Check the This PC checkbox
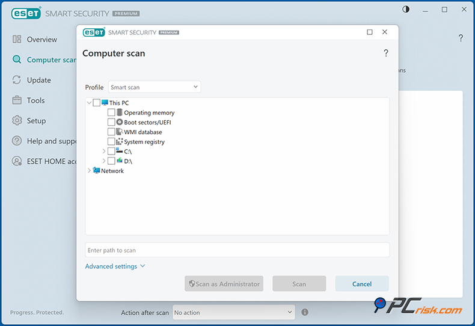This screenshot has height=326, width=475. tap(97, 103)
